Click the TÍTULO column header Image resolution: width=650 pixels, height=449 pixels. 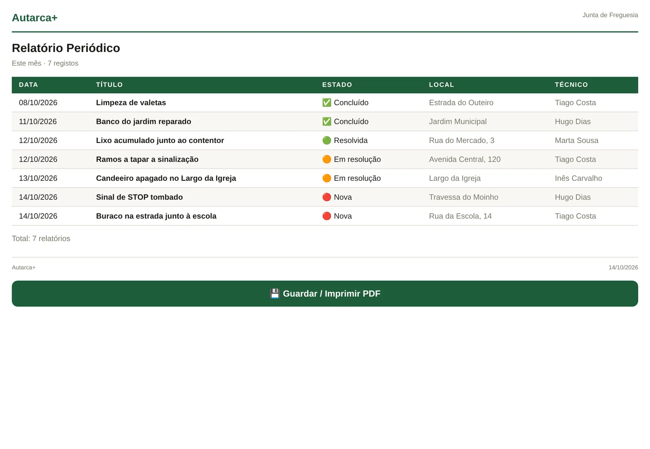click(109, 85)
